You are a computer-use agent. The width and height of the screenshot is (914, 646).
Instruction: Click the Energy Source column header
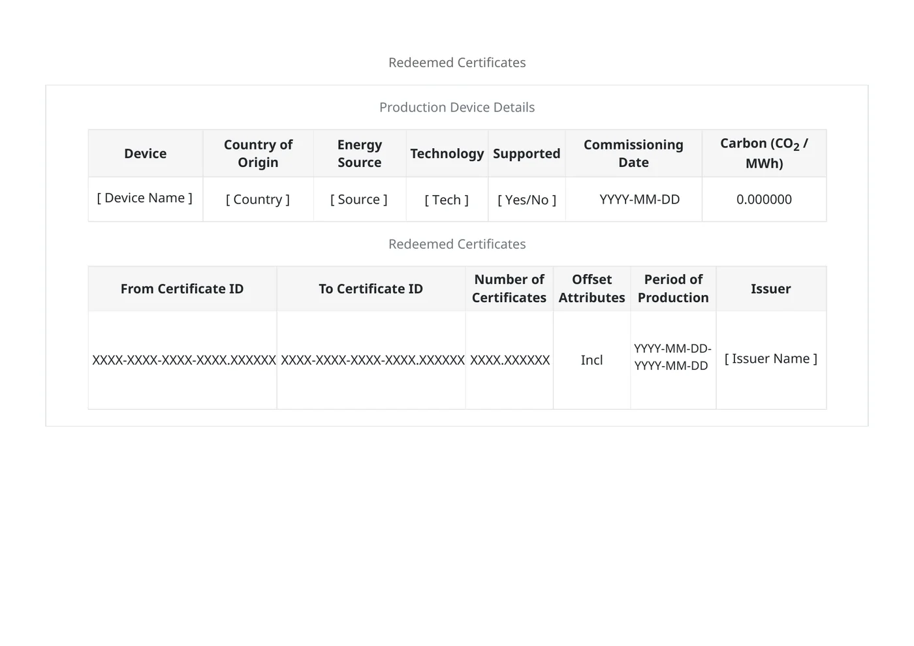(360, 153)
